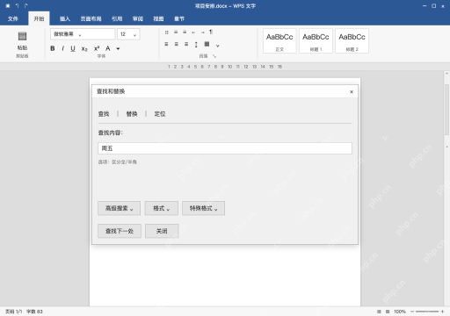450x316 pixels.
Task: Switch to the 插入 ribbon tab
Action: [65, 18]
